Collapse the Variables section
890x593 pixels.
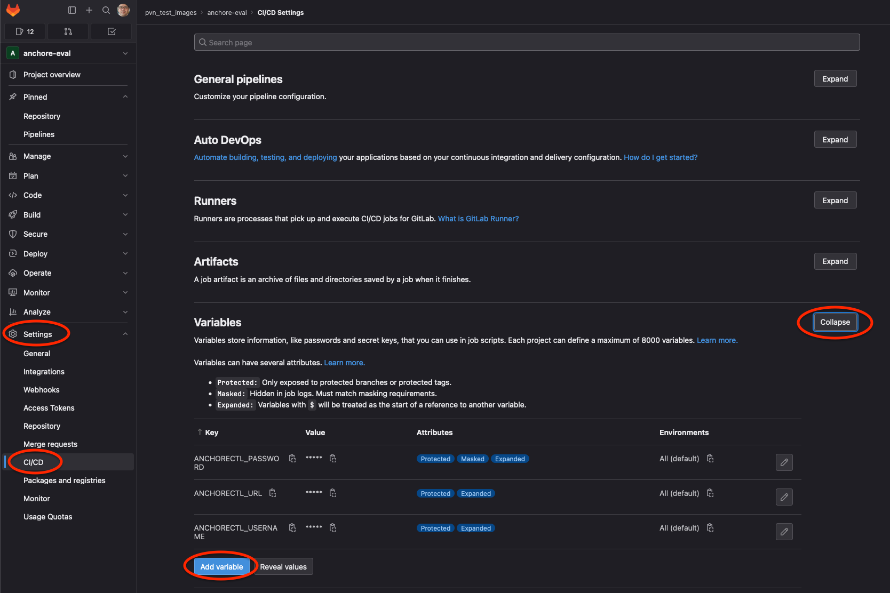point(835,322)
